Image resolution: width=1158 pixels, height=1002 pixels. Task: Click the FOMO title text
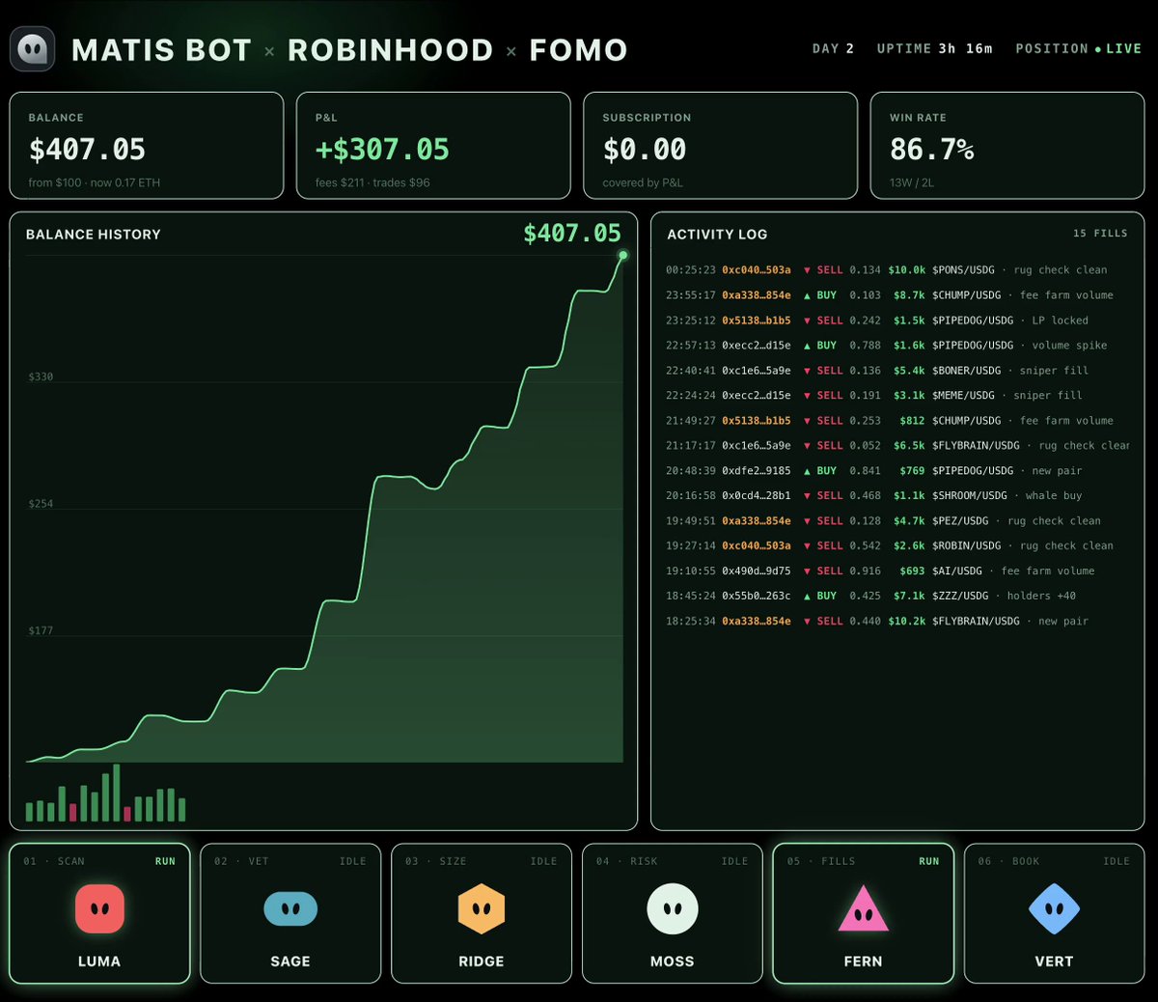[578, 50]
